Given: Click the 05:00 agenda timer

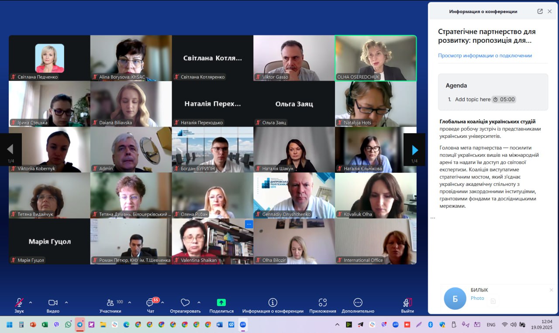Looking at the screenshot, I should (504, 100).
